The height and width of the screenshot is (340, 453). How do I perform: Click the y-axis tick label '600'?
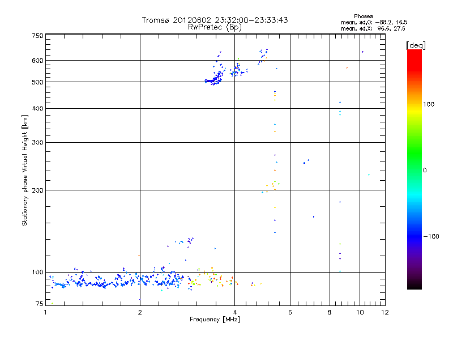click(x=38, y=61)
